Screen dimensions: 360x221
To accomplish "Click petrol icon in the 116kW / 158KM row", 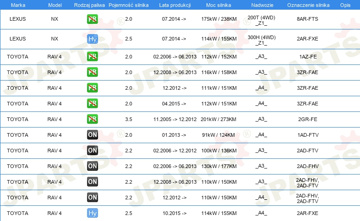I will pos(92,72).
